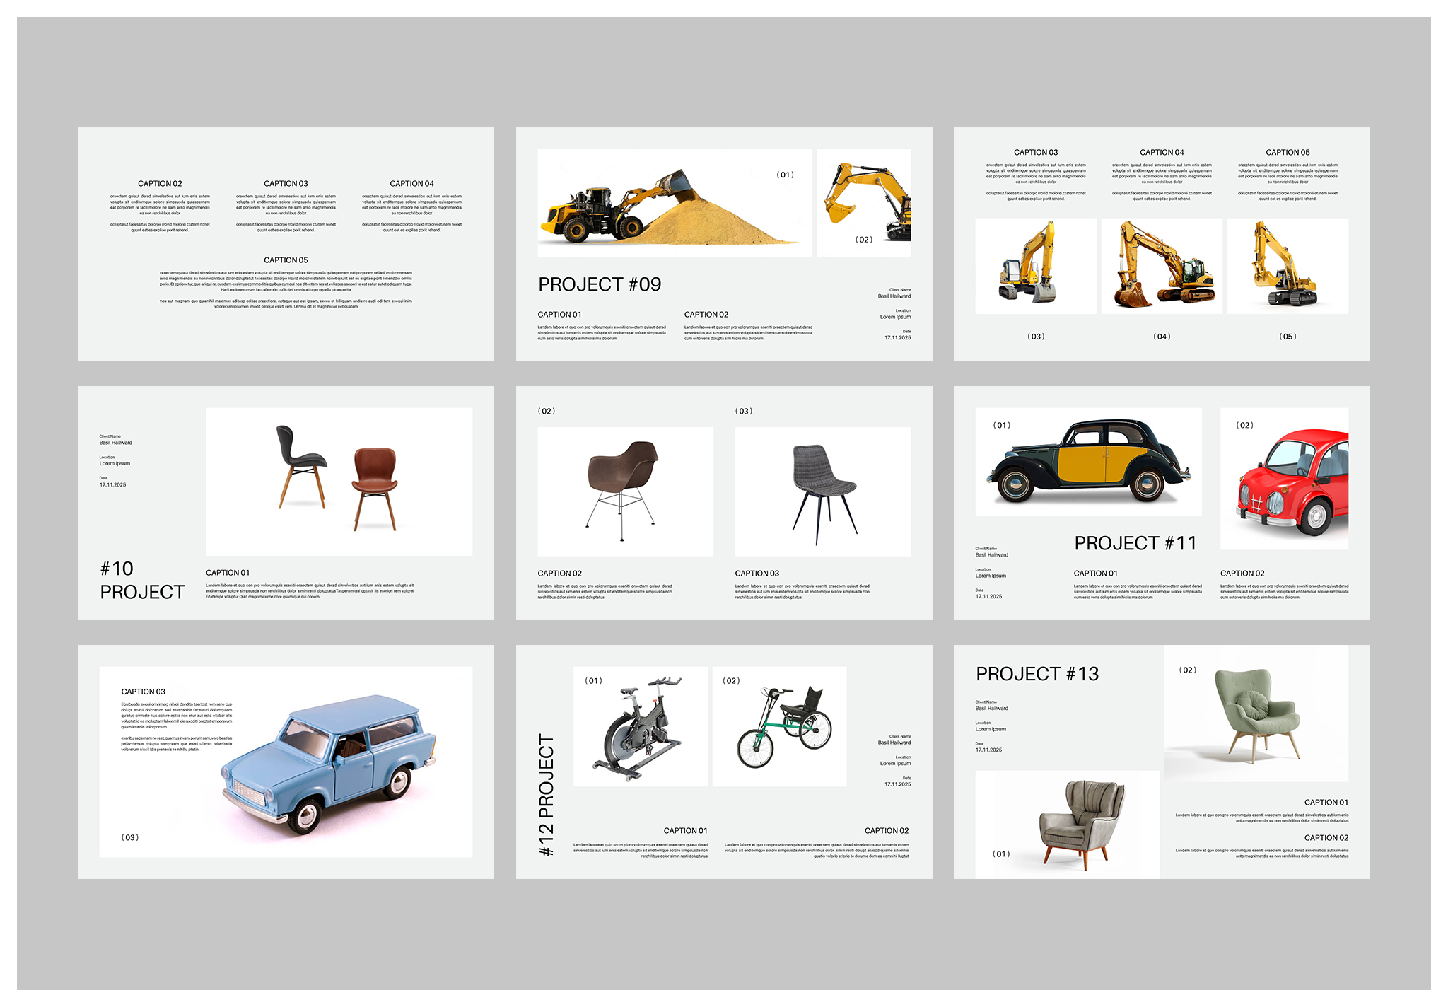Select the green tricycle image on #12 PROJECT
Image resolution: width=1448 pixels, height=1007 pixels.
pyautogui.click(x=779, y=725)
